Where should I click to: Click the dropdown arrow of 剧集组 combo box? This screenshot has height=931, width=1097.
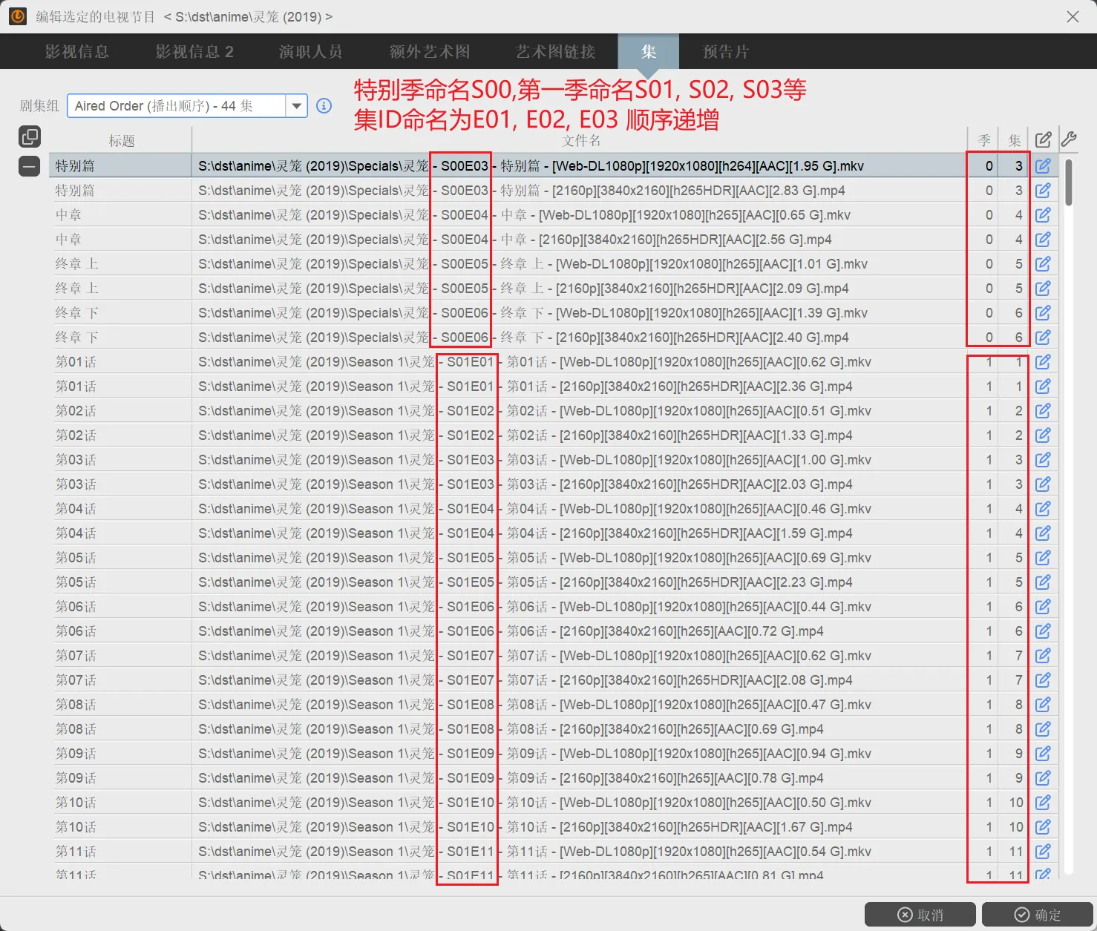pos(297,106)
